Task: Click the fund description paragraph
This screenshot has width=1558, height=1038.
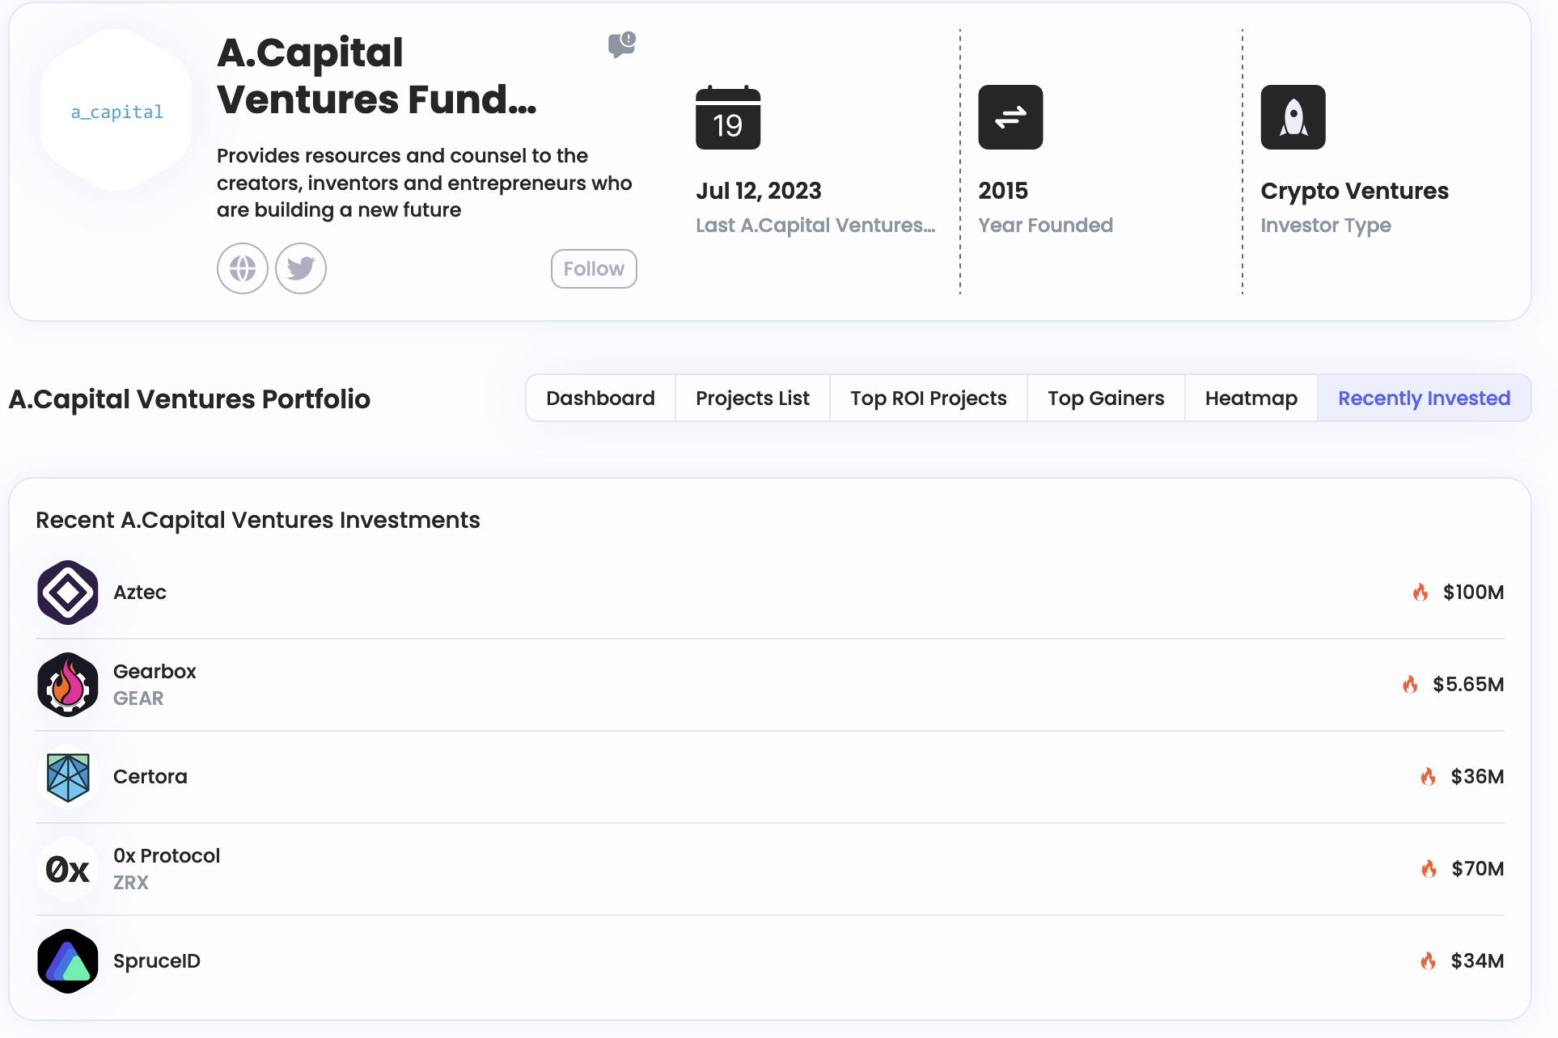Action: [x=424, y=183]
